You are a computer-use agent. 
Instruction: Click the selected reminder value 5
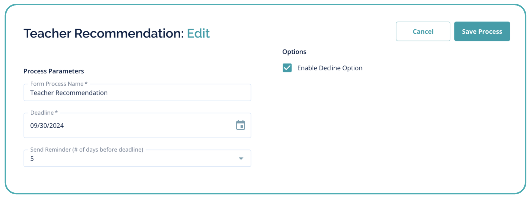pyautogui.click(x=32, y=159)
